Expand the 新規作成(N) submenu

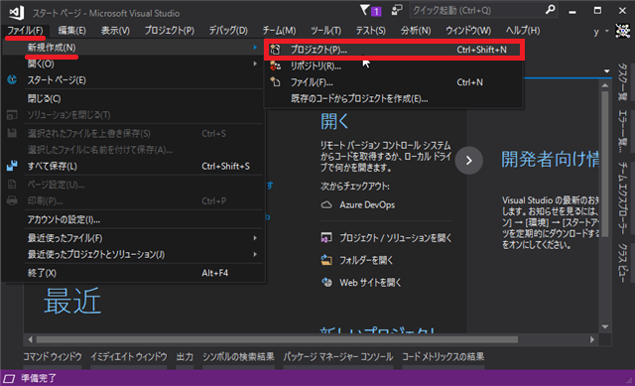[x=133, y=48]
